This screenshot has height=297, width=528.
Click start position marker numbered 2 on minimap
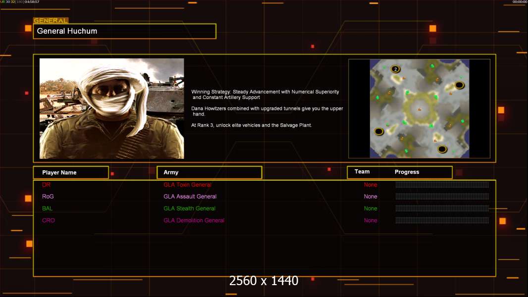(x=395, y=69)
